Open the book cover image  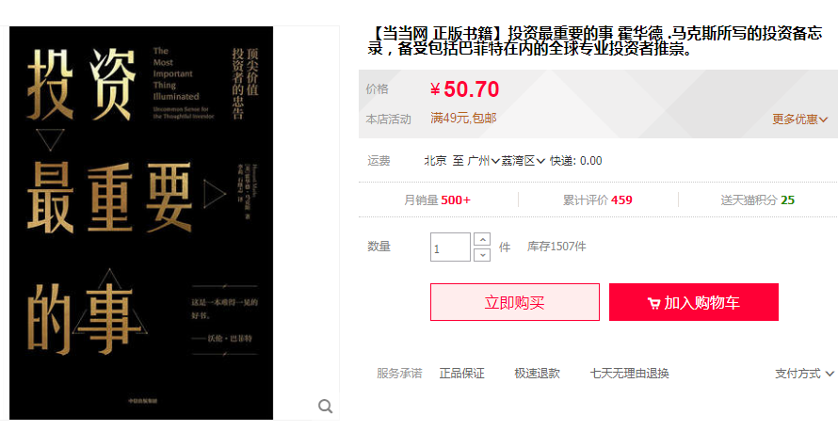(x=141, y=223)
